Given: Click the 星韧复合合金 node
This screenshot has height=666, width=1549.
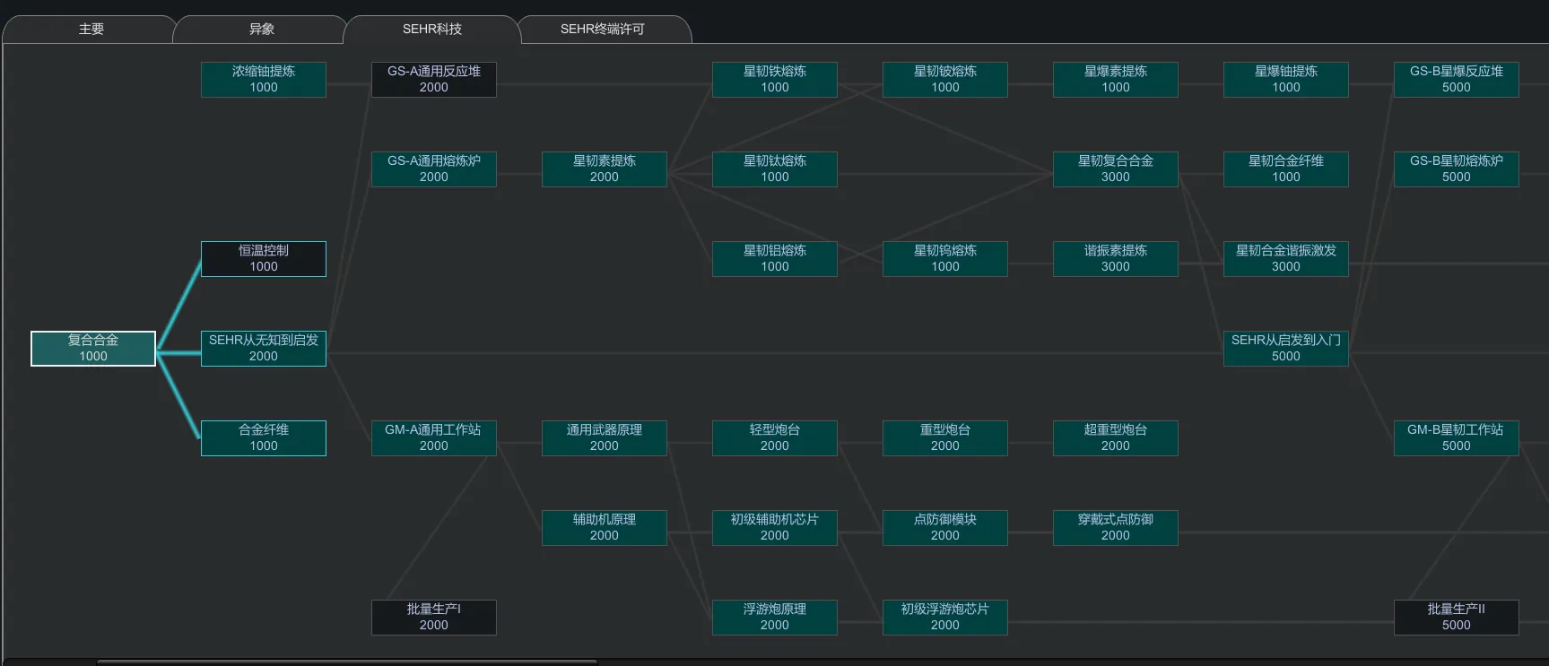Looking at the screenshot, I should [x=1116, y=169].
